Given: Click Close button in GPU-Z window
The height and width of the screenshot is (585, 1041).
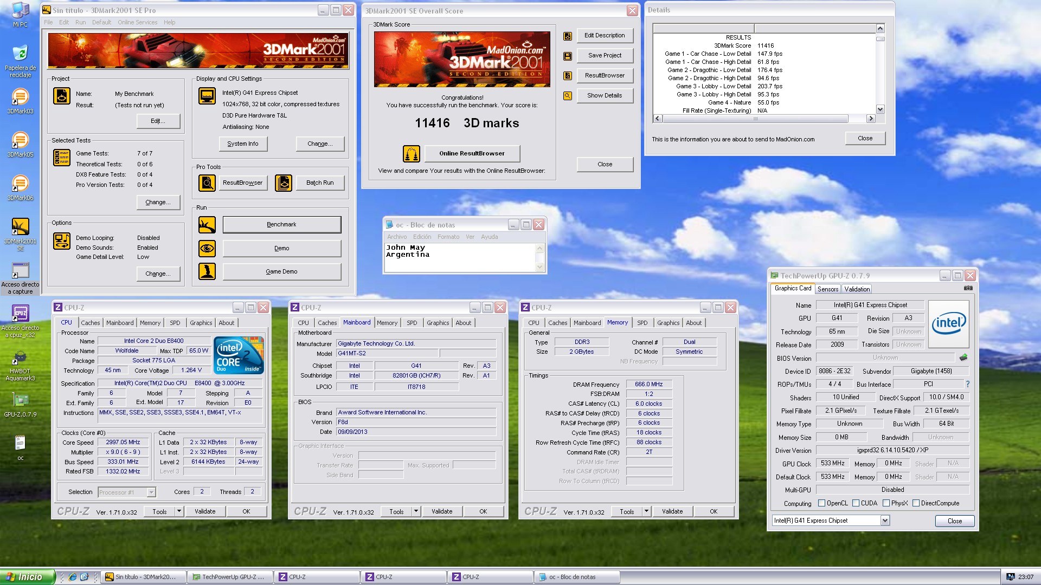Looking at the screenshot, I should tap(955, 521).
